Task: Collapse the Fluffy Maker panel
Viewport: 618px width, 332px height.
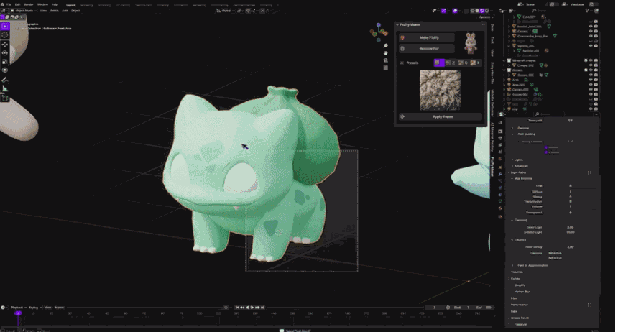Action: 397,24
